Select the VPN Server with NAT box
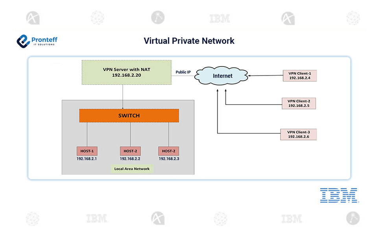Viewport: 378px width, 236px height. click(126, 72)
